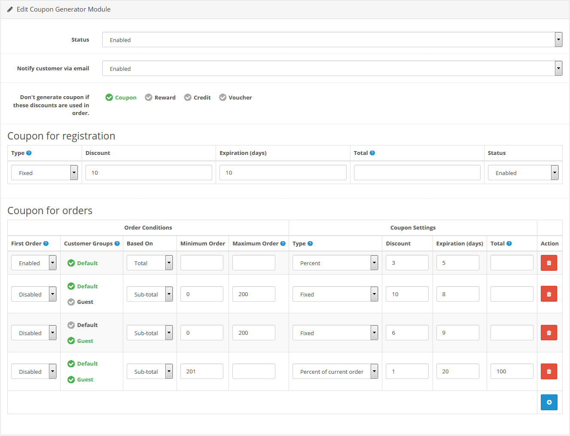570x436 pixels.
Task: Delete the order coupon row with discount 6
Action: [549, 333]
